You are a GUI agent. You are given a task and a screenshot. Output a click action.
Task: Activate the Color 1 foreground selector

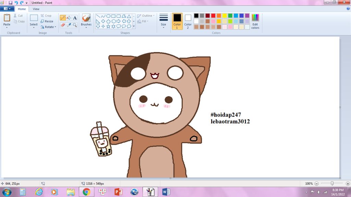177,21
